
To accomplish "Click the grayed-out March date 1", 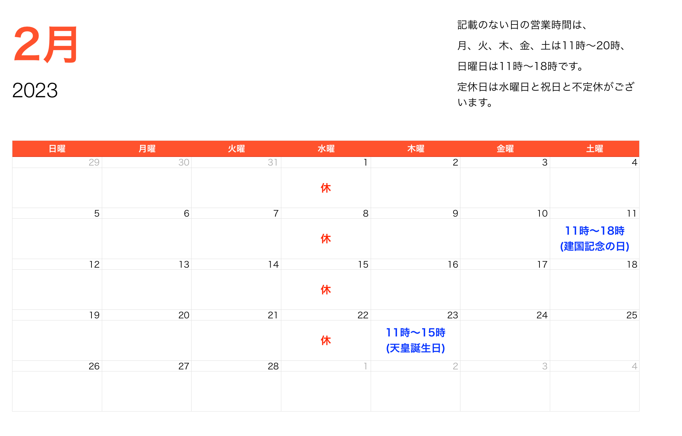I will (366, 366).
